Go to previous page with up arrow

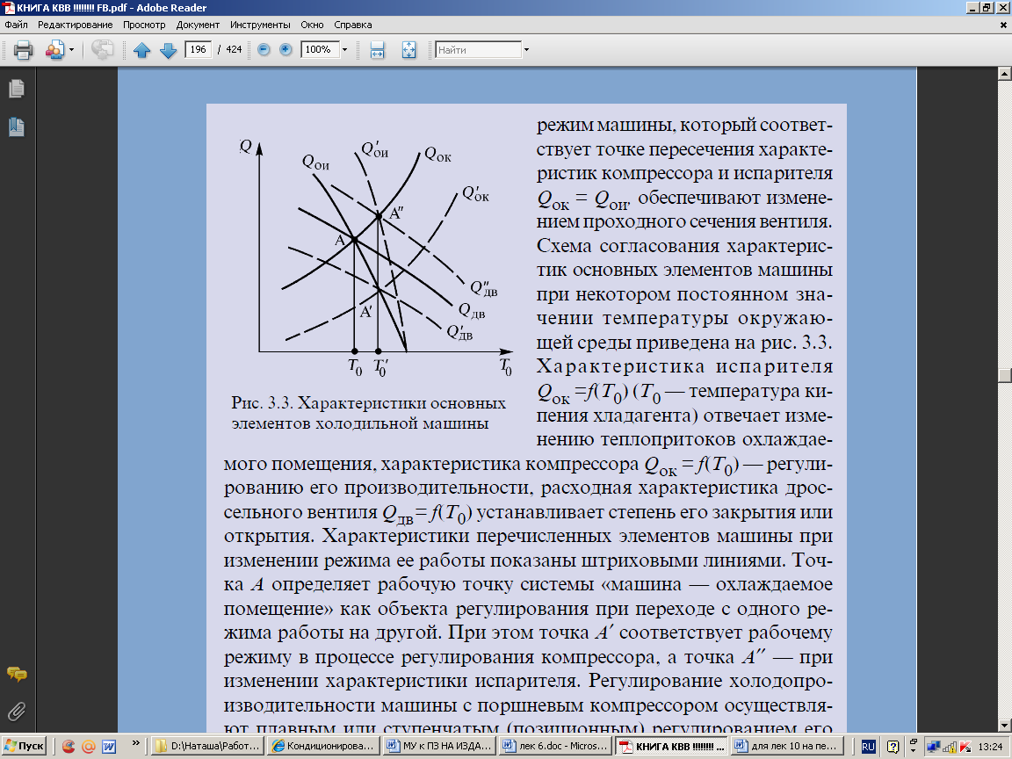pos(142,50)
